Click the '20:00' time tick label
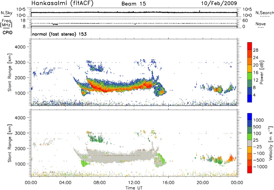Viewport: 274px width, 190px height. click(x=203, y=183)
